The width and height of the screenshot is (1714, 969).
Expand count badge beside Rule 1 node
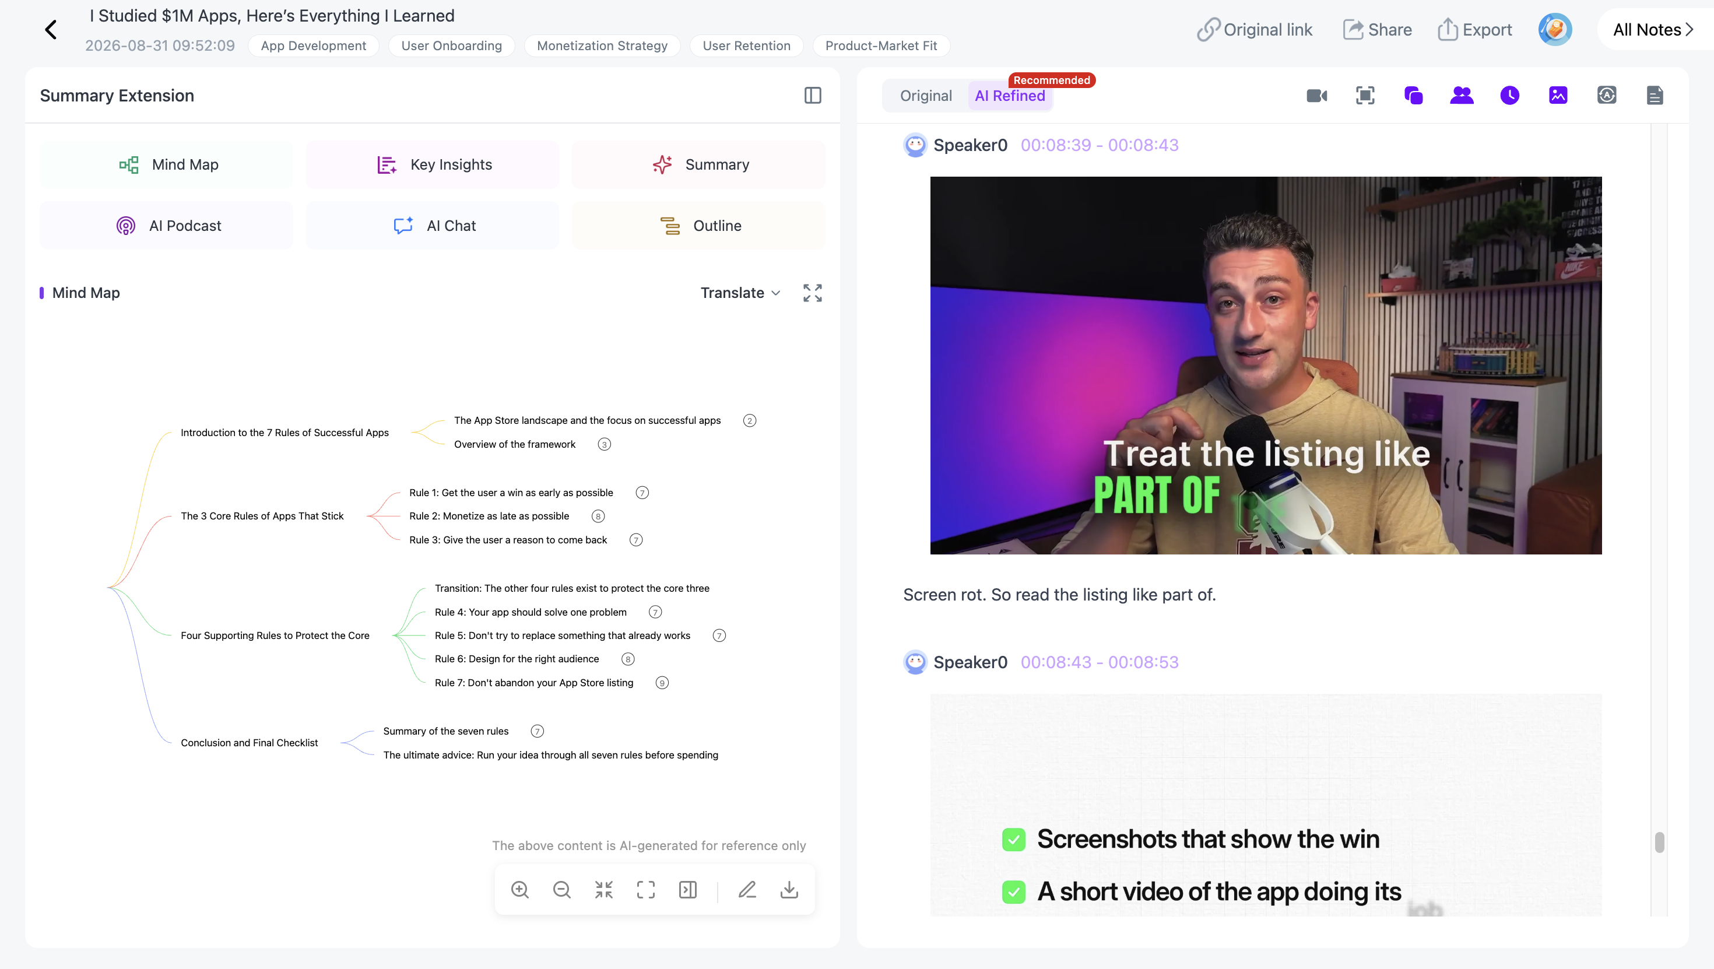(x=642, y=493)
